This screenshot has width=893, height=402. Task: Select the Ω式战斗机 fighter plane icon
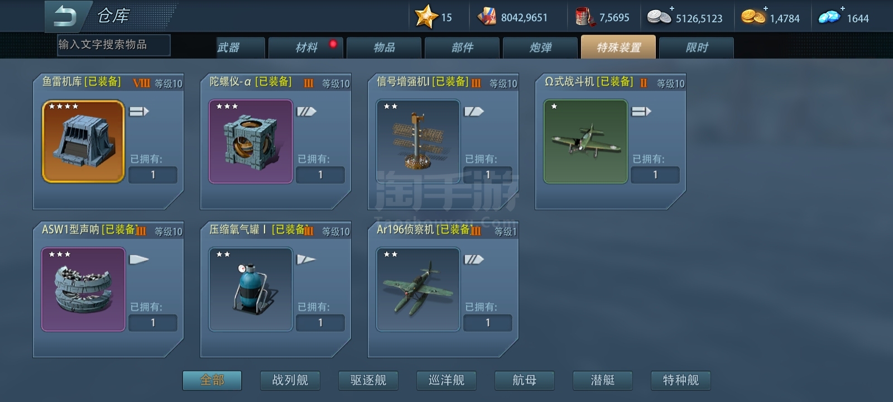[x=585, y=141]
